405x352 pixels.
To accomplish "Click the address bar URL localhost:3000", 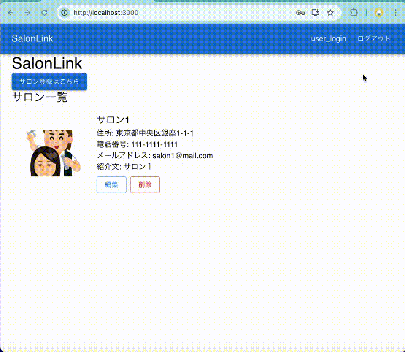I will click(x=106, y=13).
